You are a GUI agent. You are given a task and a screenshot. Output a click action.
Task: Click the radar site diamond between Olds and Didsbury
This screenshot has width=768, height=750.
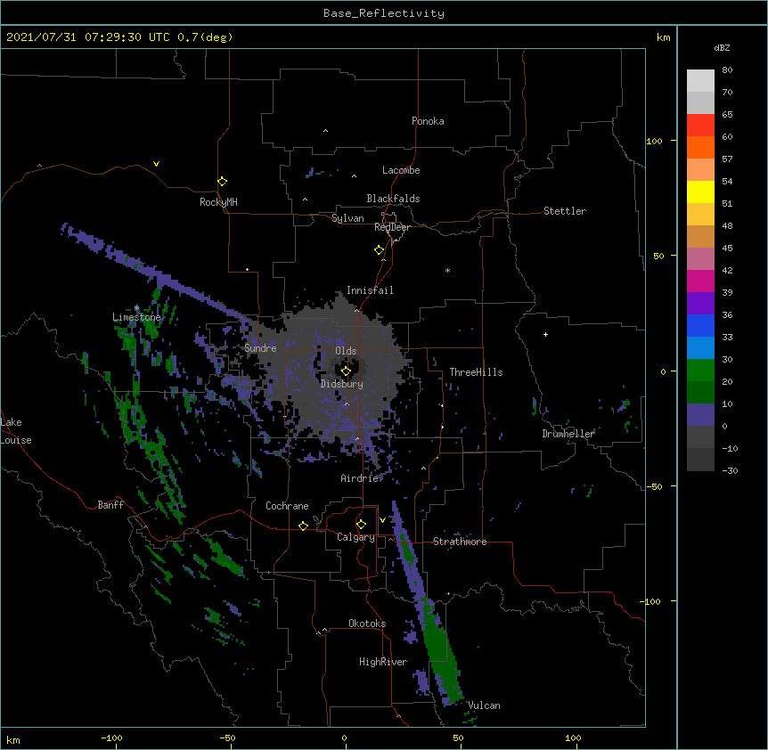[346, 371]
